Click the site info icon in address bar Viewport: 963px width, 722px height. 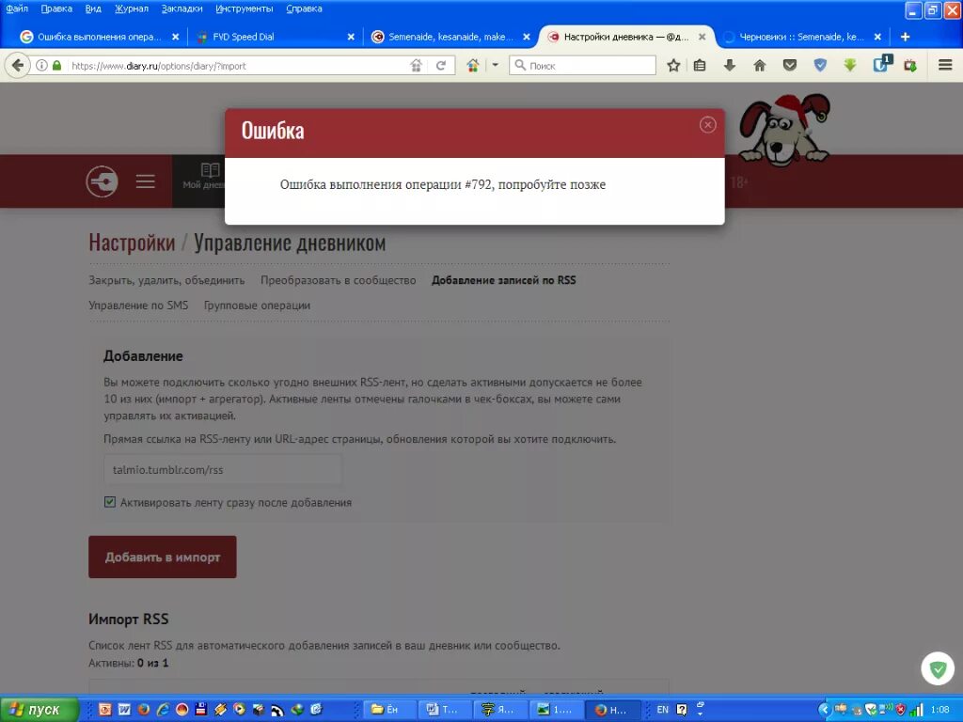click(x=41, y=65)
